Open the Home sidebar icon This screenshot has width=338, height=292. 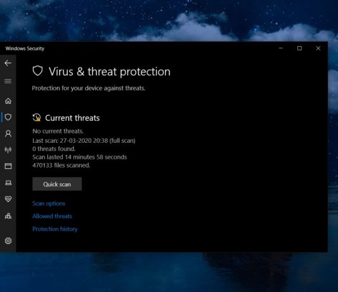(x=8, y=100)
